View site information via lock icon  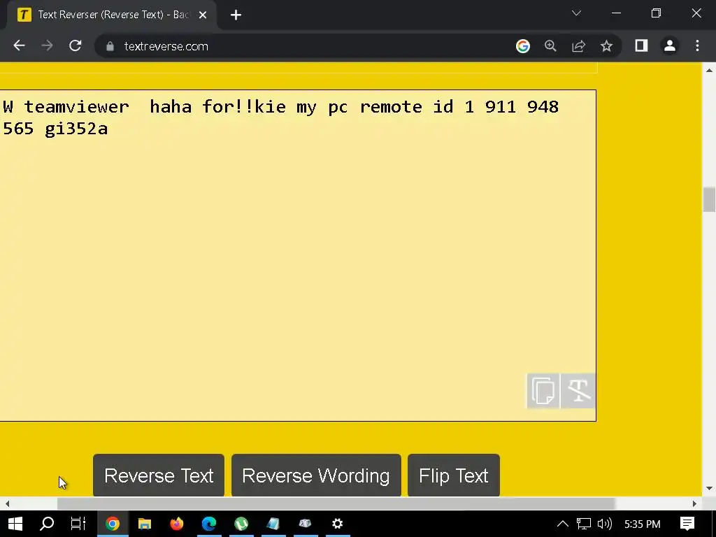pyautogui.click(x=110, y=46)
